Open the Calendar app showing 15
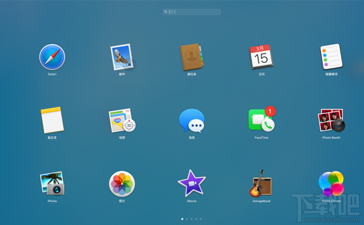 pyautogui.click(x=261, y=57)
